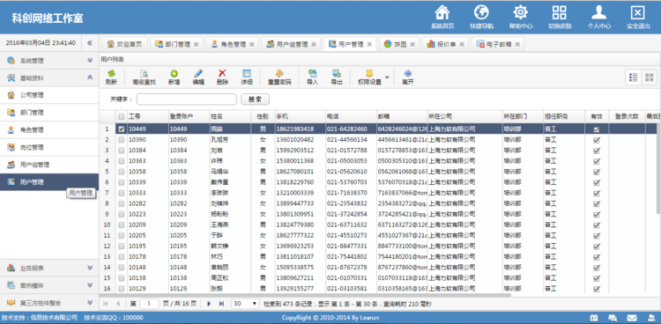Click the 导入 import icon

click(x=312, y=73)
